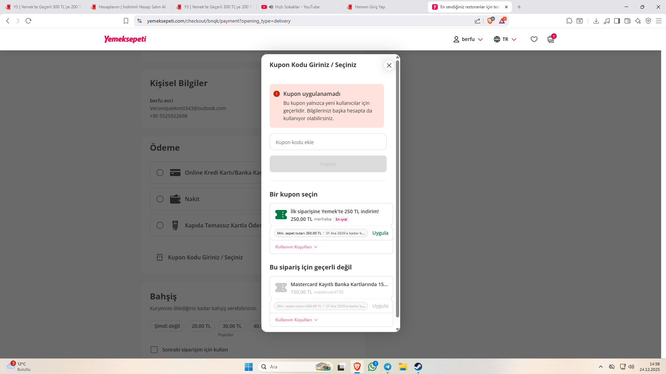This screenshot has height=374, width=666.
Task: Select Şimdi değil tip option
Action: (x=167, y=326)
